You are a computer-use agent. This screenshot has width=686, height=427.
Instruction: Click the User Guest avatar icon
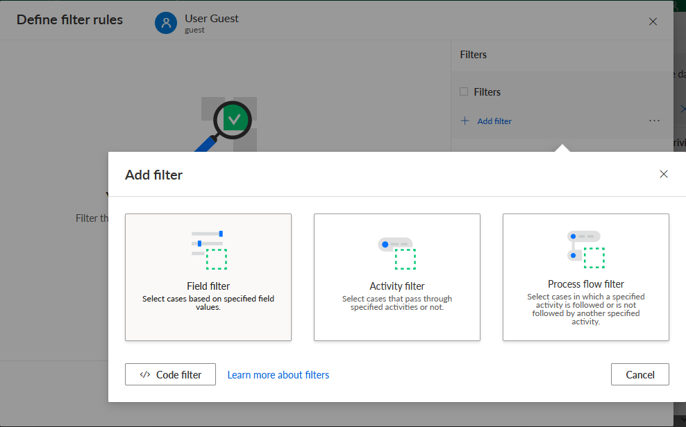click(x=166, y=23)
